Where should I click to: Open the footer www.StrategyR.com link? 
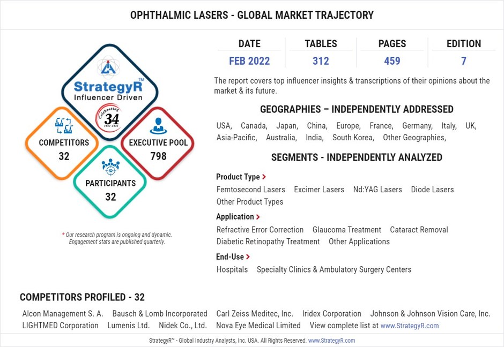coord(331,341)
